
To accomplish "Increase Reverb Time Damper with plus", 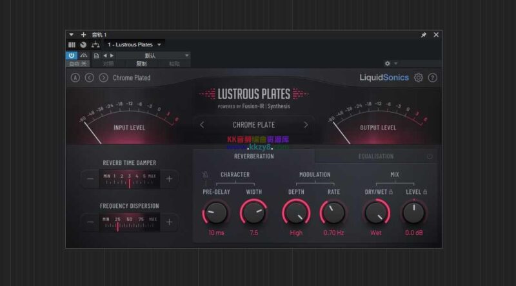I will click(169, 179).
